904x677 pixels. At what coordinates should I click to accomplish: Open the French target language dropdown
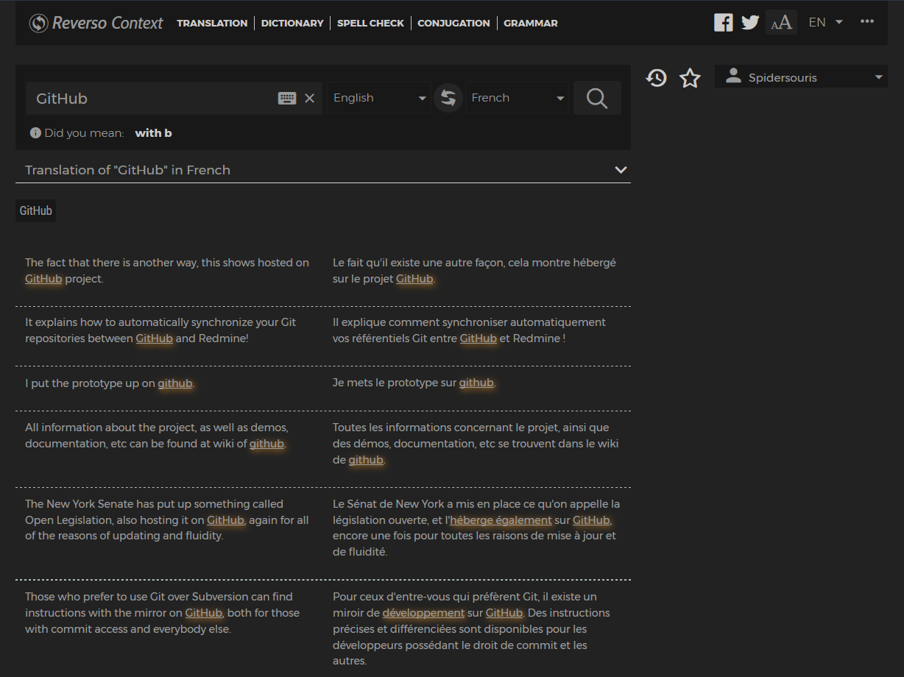[x=517, y=98]
